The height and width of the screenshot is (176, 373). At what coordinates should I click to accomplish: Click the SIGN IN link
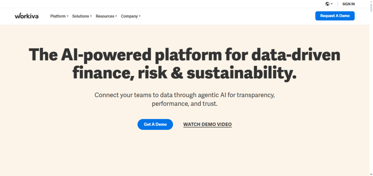pyautogui.click(x=348, y=4)
